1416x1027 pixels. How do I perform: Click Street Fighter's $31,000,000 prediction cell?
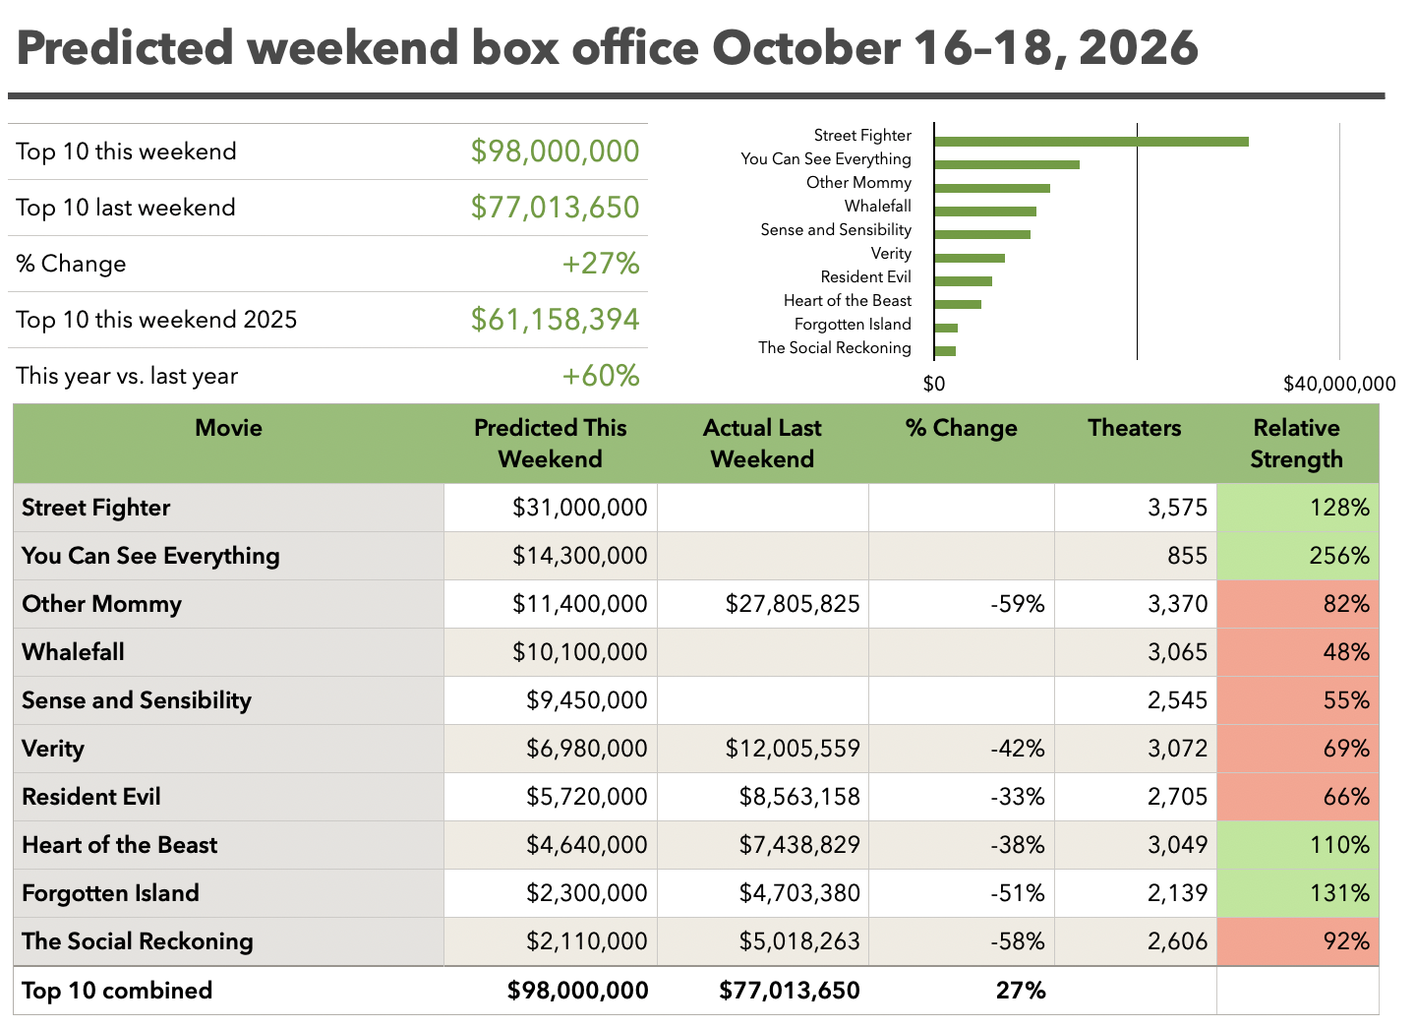551,508
